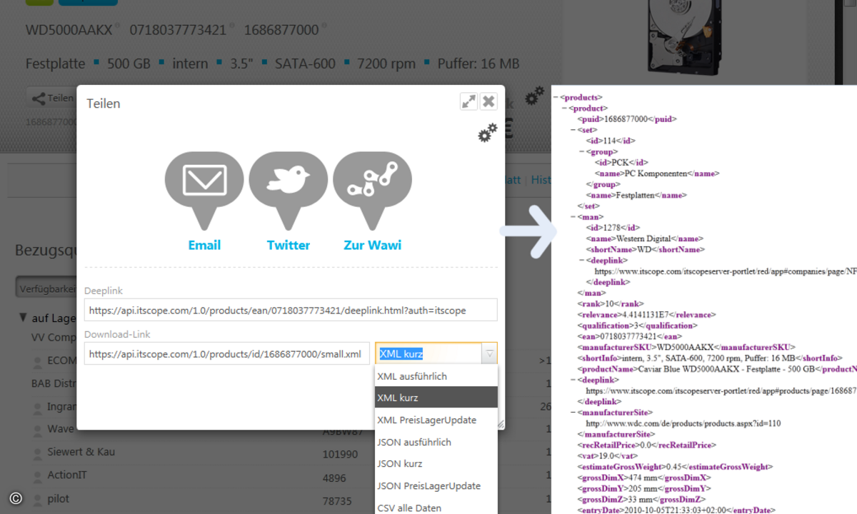
Task: Click the gear icon behind the dialog's right edge
Action: [534, 96]
